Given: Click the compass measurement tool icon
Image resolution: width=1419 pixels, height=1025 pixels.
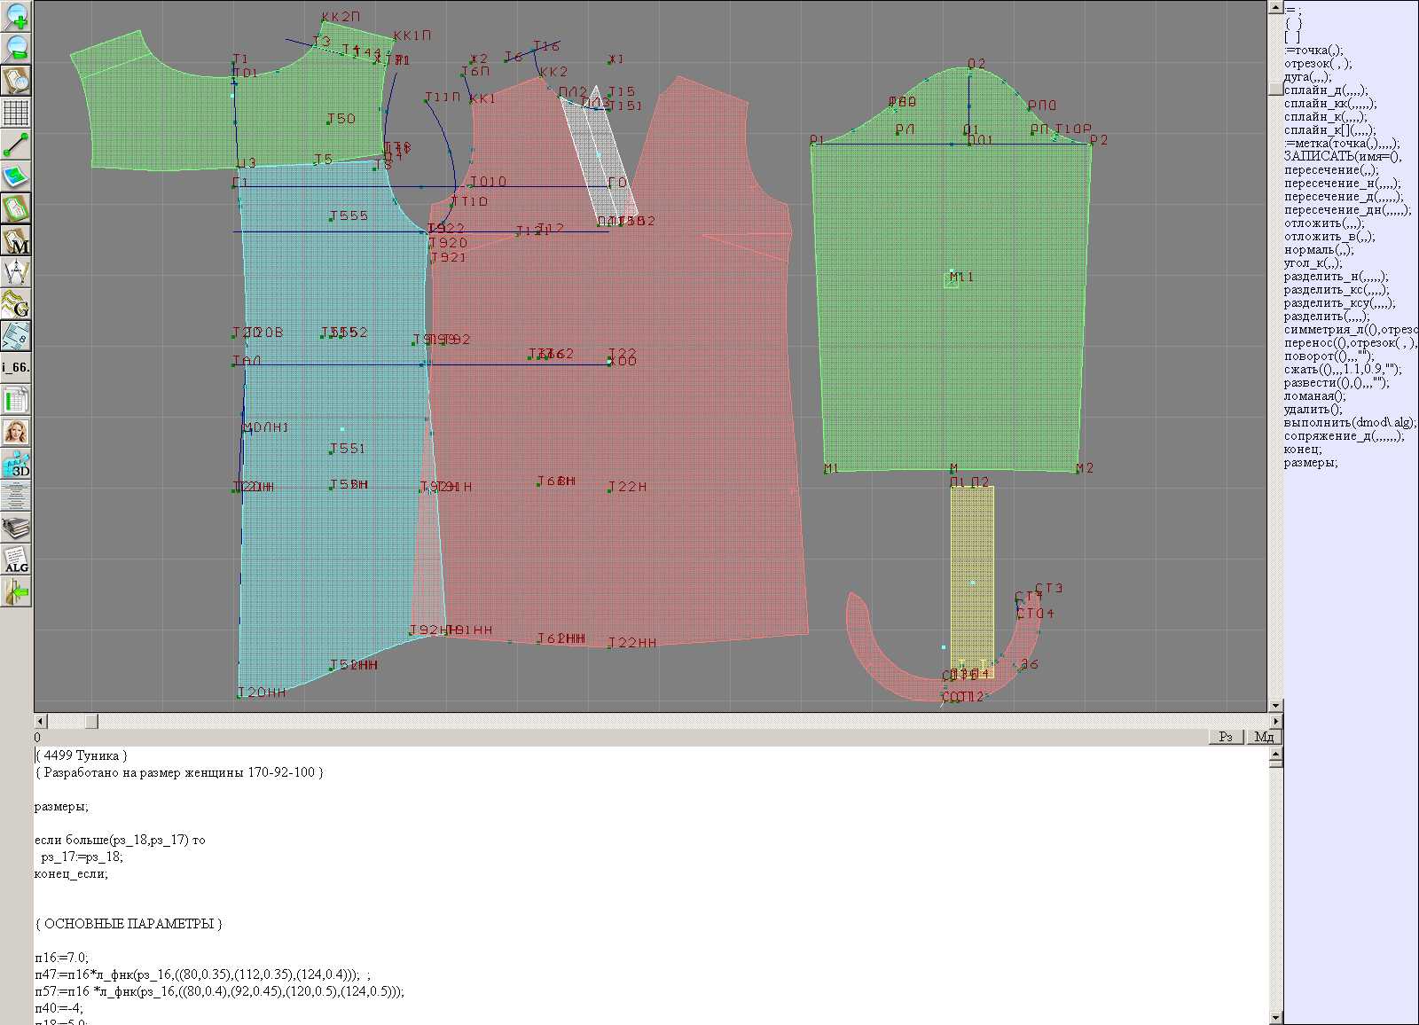Looking at the screenshot, I should [16, 272].
